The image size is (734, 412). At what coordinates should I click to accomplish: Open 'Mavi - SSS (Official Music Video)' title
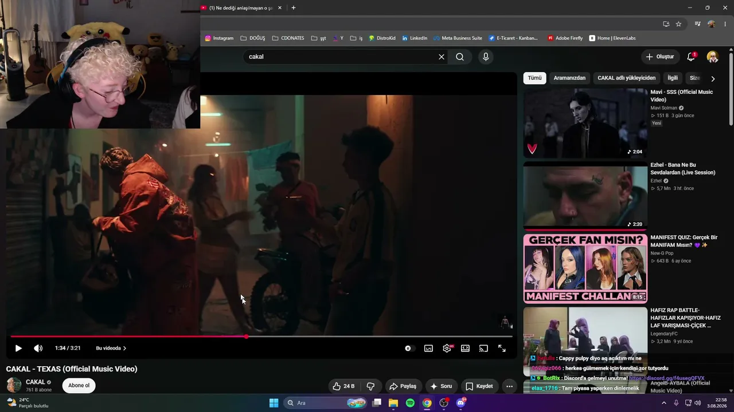682,96
